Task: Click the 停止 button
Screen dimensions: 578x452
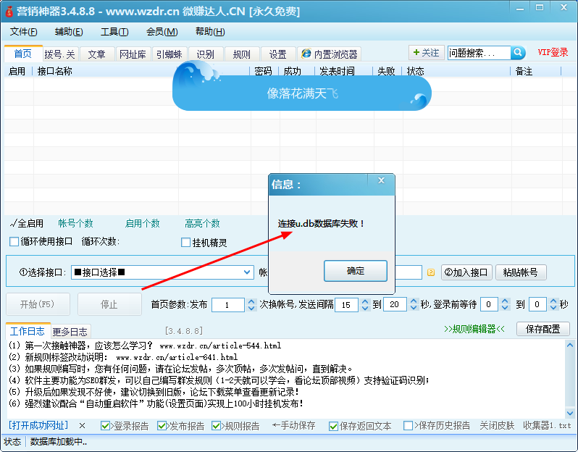Action: point(109,304)
